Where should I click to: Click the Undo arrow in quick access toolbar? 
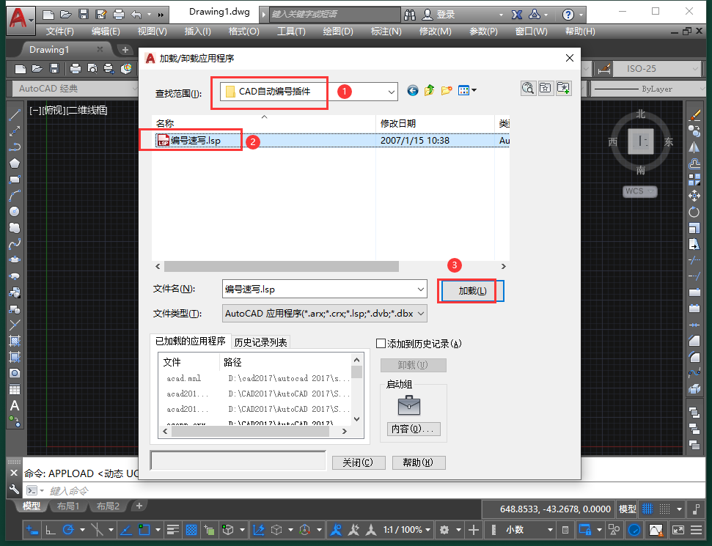click(x=136, y=15)
